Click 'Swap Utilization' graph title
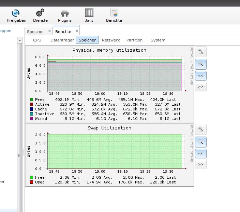 point(109,128)
